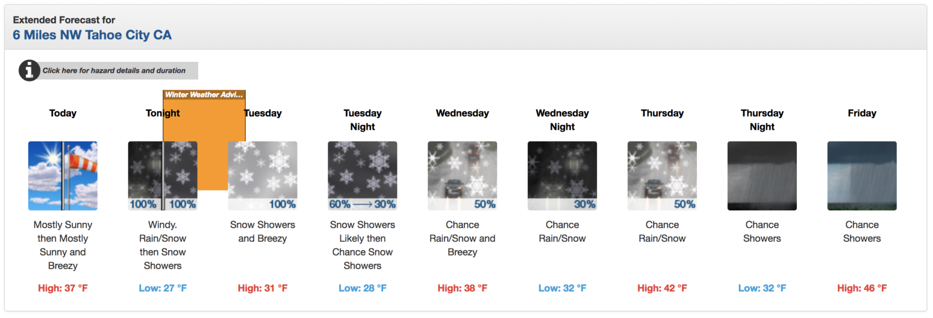933x318 pixels.
Task: Click Friday's chance showers icon
Action: pyautogui.click(x=862, y=176)
